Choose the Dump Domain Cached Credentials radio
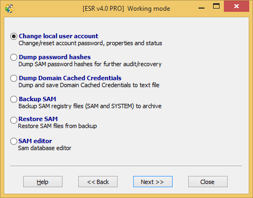The image size is (253, 198). click(13, 78)
